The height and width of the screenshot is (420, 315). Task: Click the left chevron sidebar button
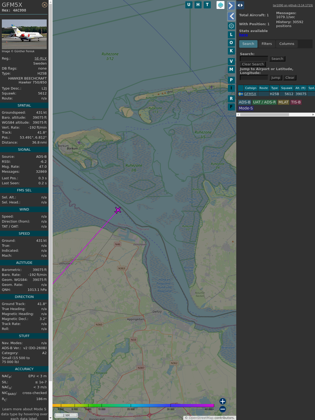231,16
